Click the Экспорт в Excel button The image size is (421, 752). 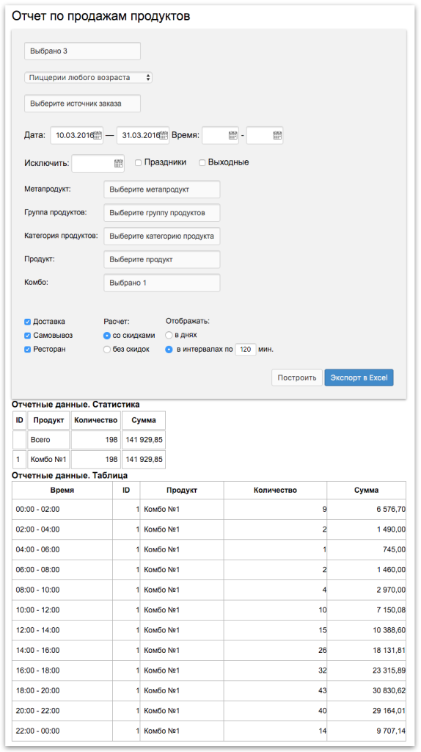pos(359,377)
